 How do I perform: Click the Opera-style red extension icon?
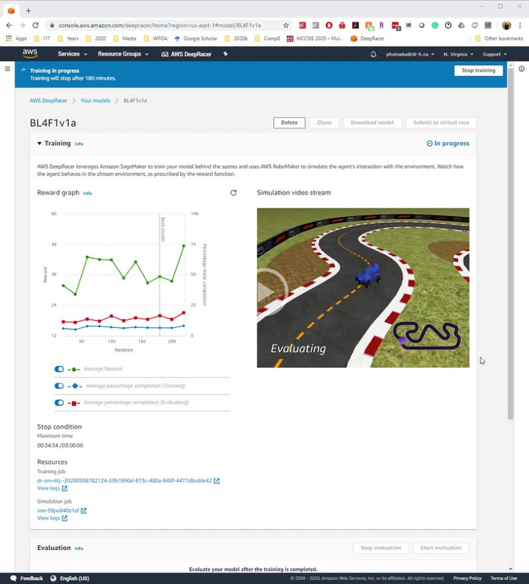(x=329, y=25)
